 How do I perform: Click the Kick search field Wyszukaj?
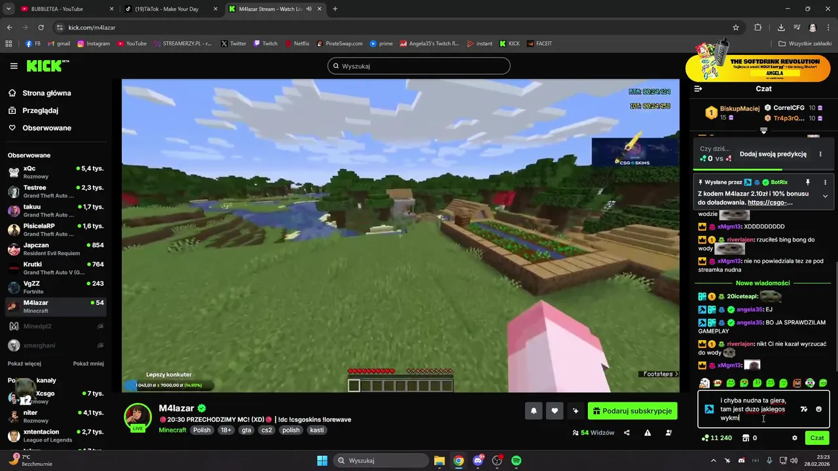(x=419, y=66)
